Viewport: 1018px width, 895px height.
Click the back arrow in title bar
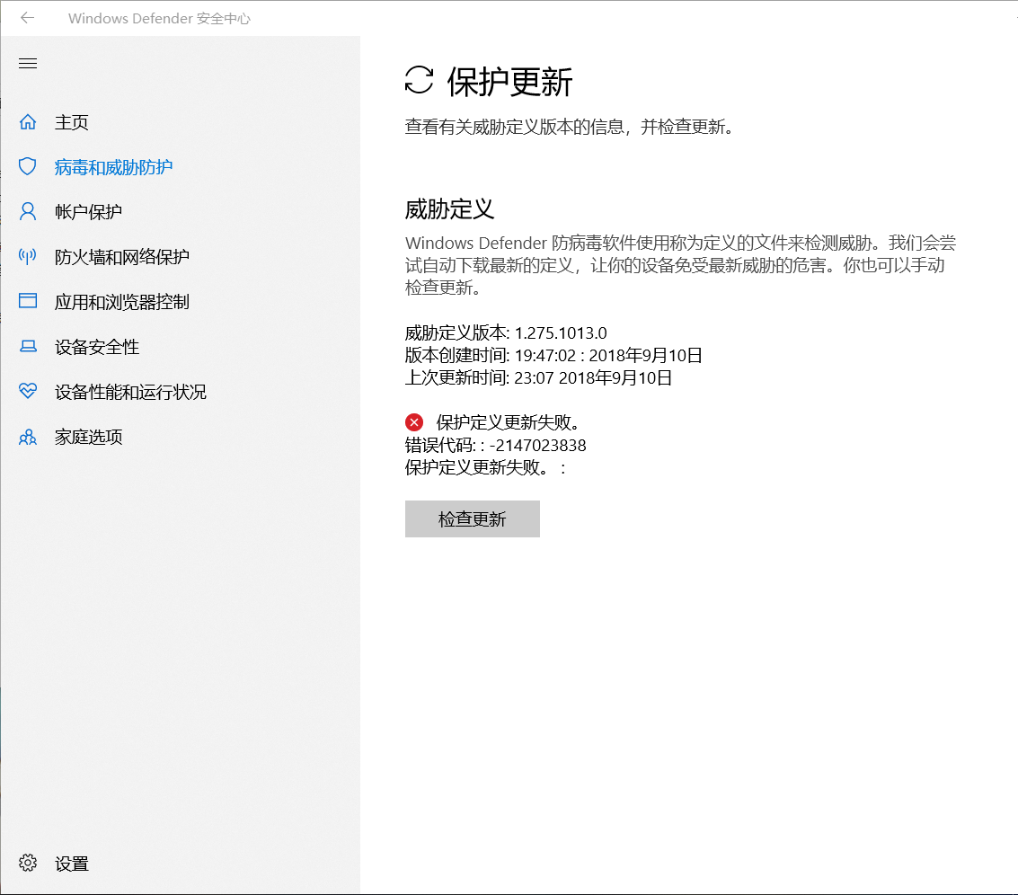point(27,18)
